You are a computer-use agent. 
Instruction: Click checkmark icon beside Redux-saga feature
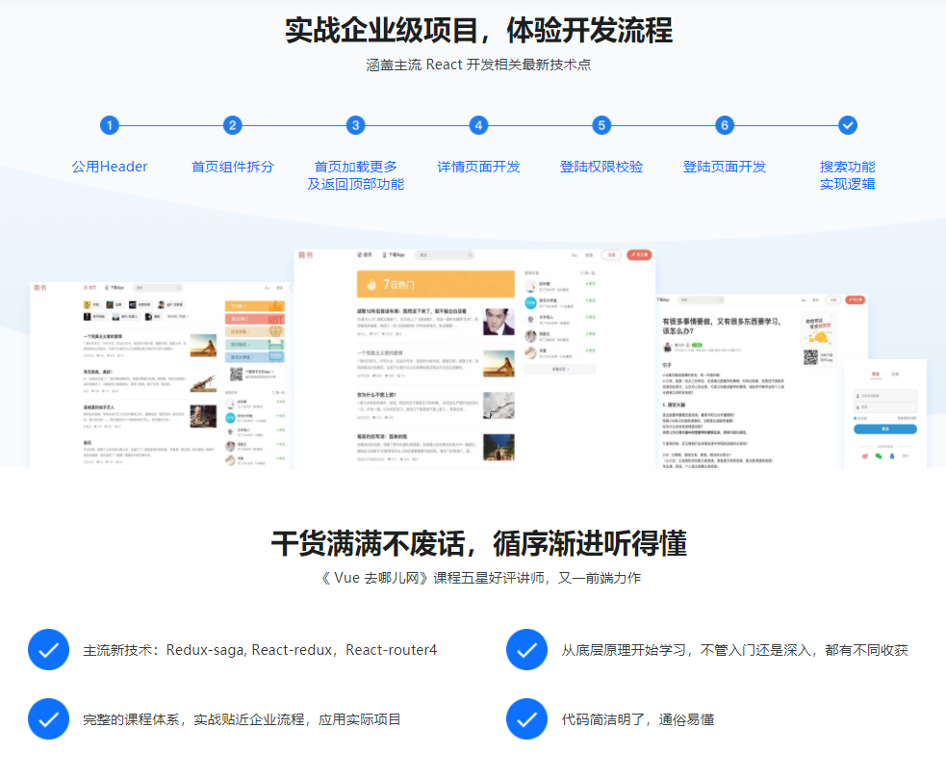point(48,650)
